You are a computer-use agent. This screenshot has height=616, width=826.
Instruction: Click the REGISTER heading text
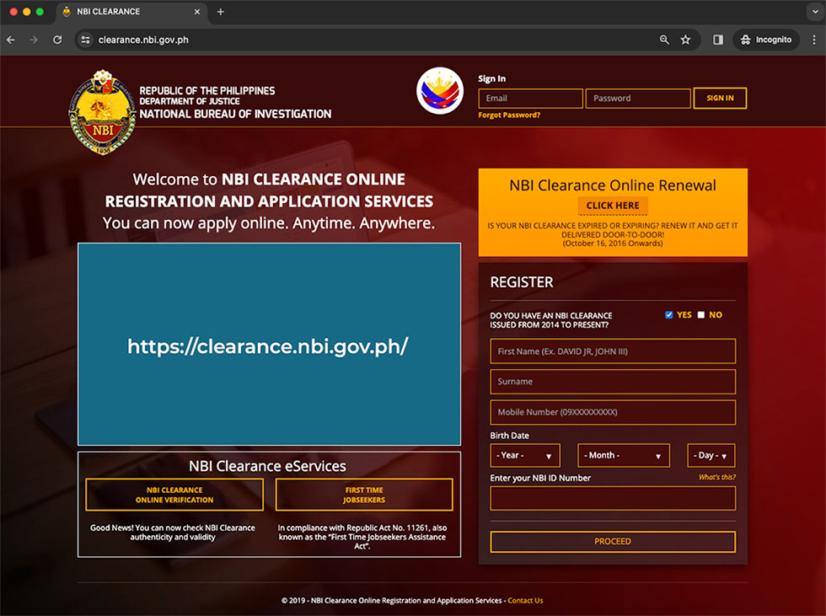[522, 282]
